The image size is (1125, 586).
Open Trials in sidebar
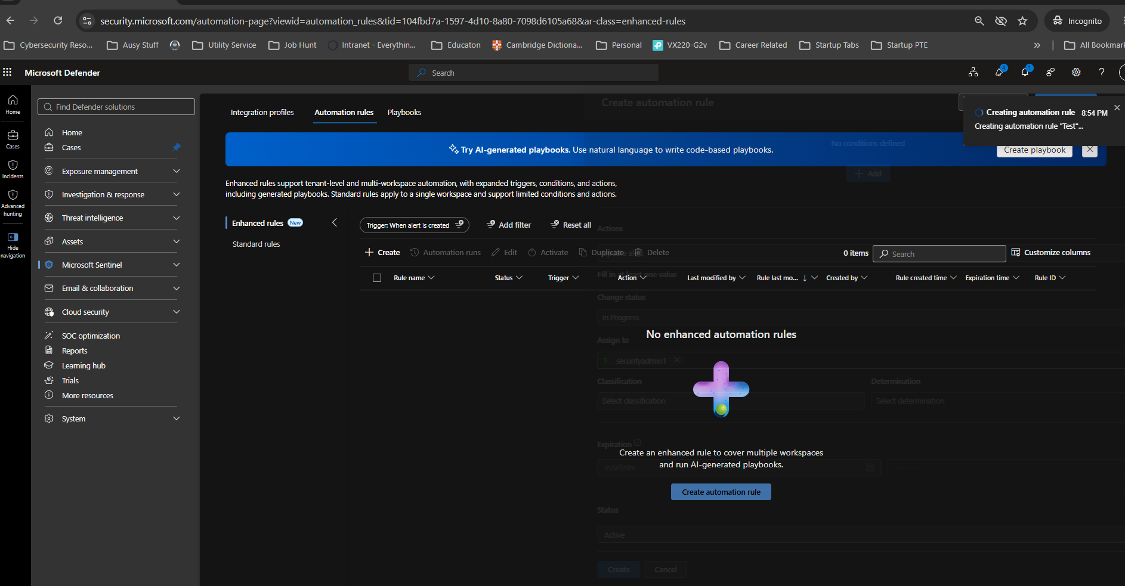[70, 381]
